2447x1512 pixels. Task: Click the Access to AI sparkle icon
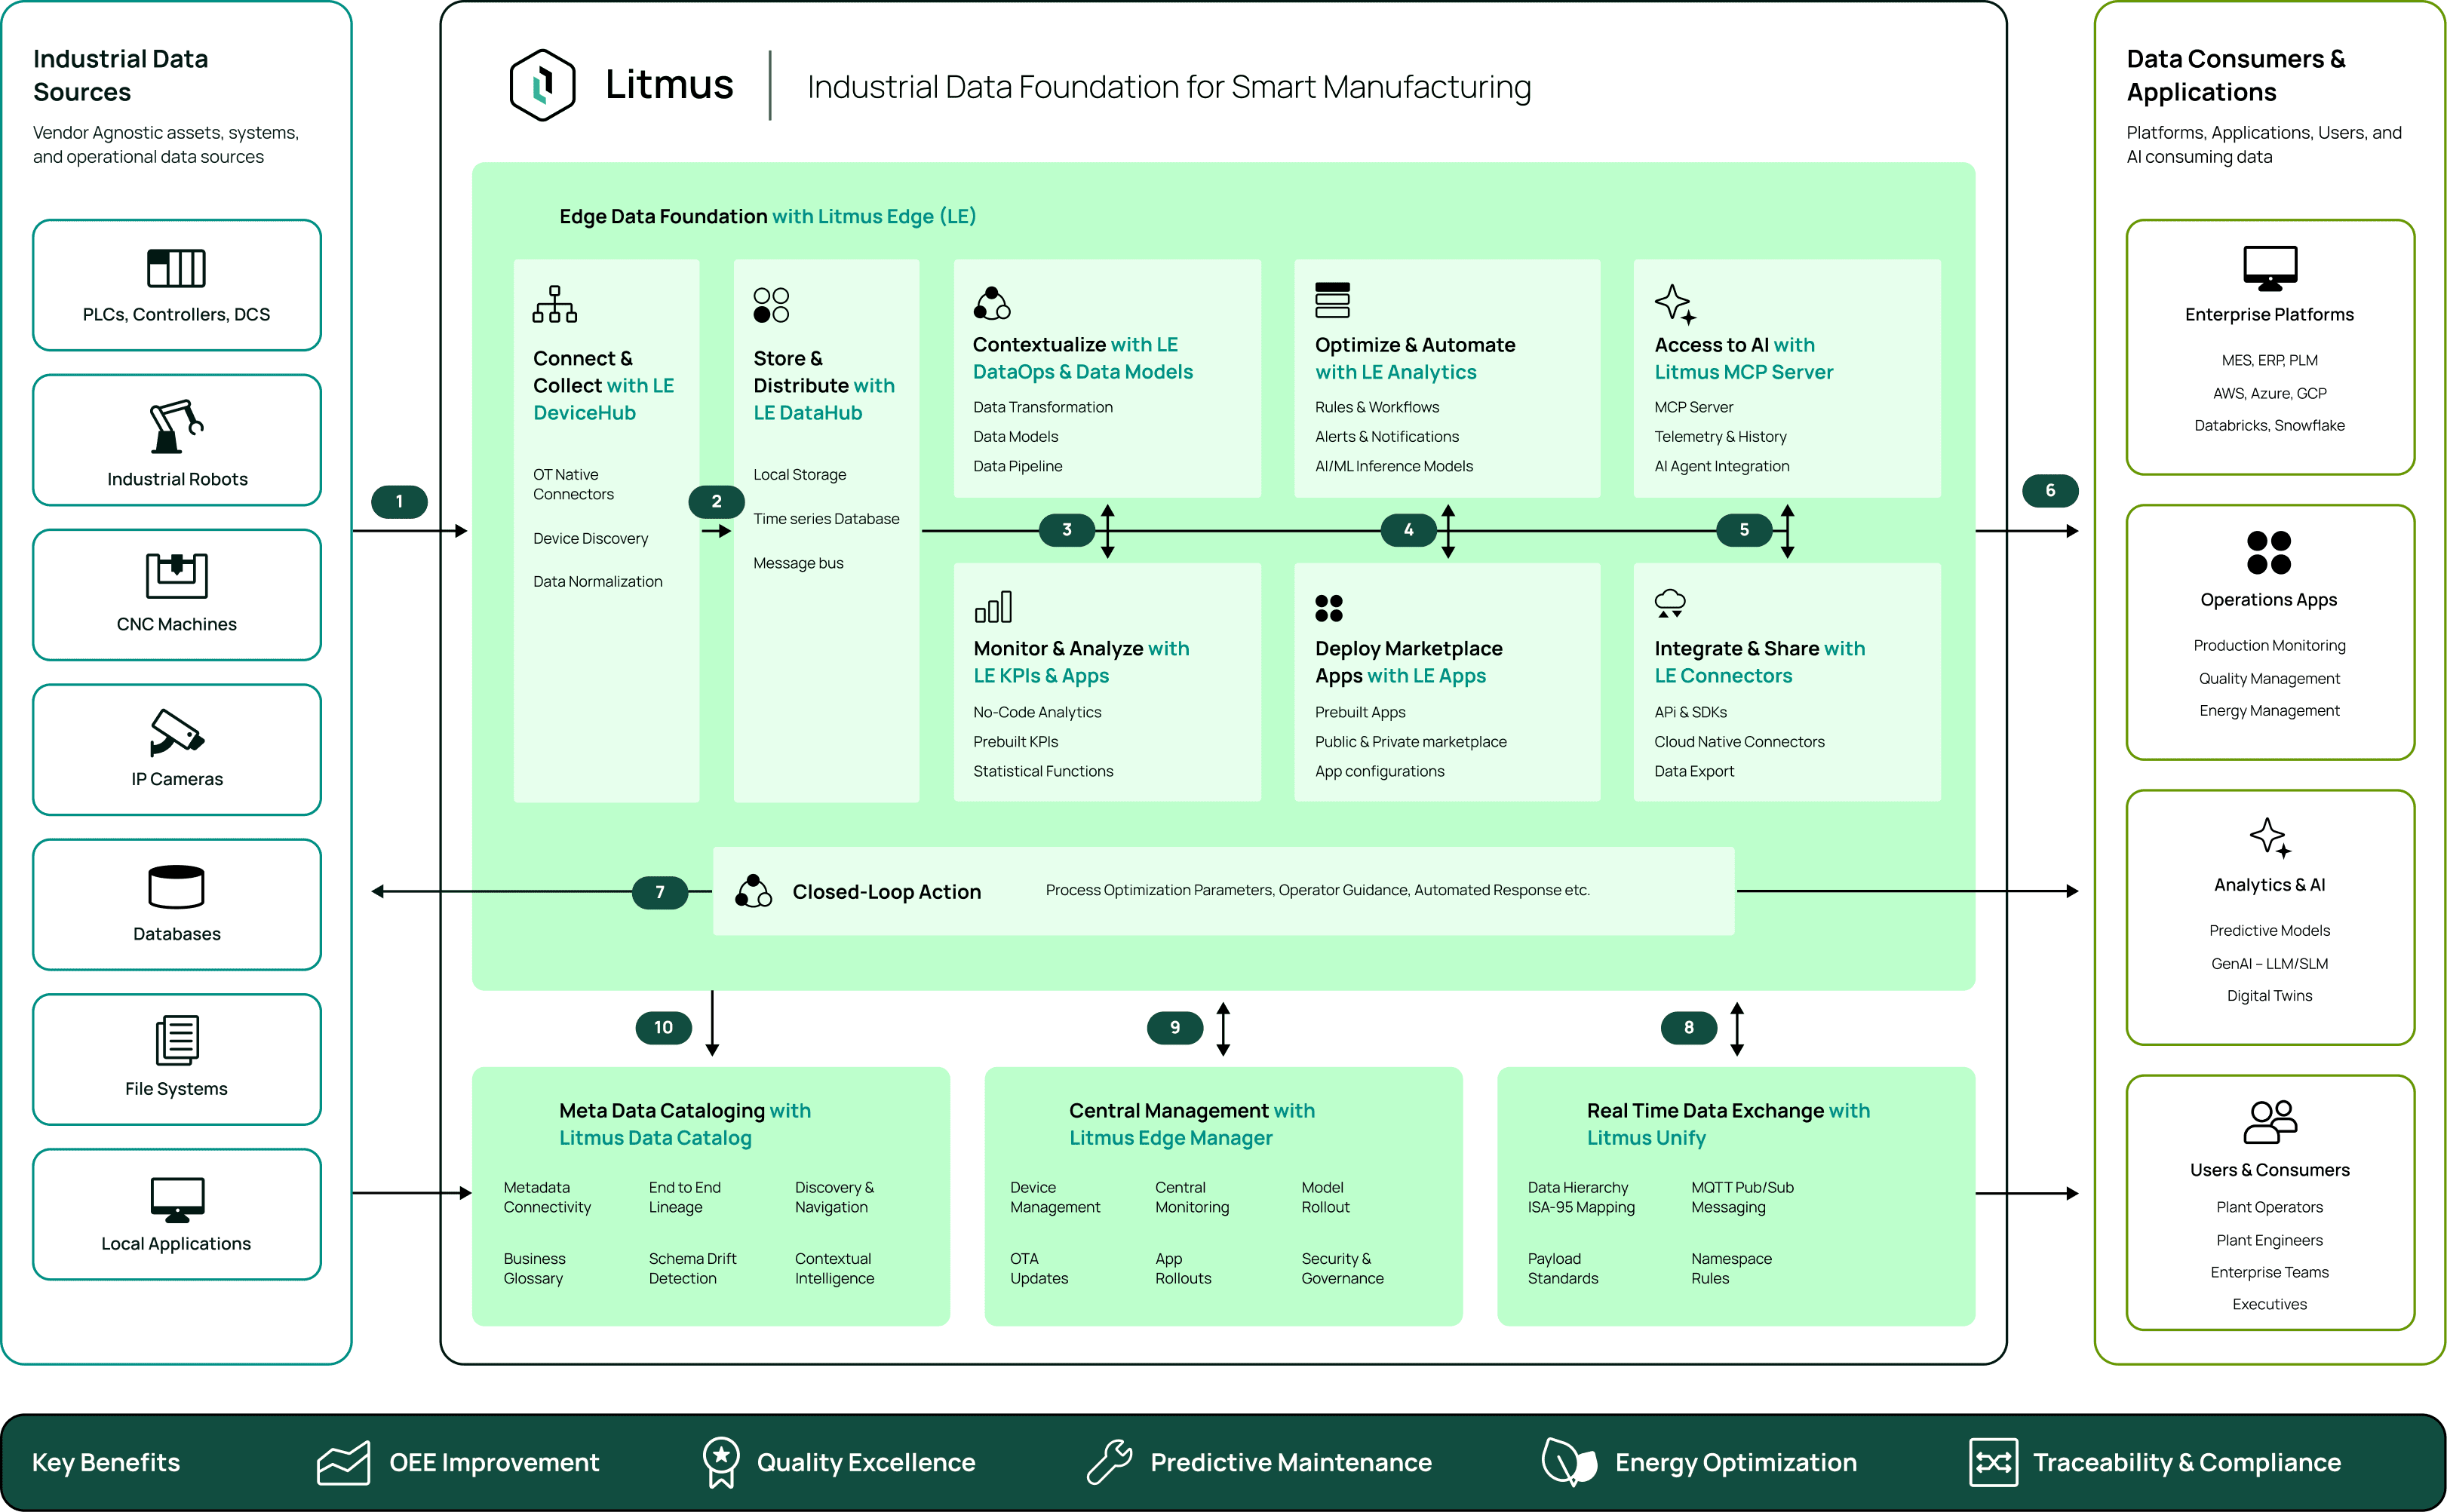[1675, 304]
